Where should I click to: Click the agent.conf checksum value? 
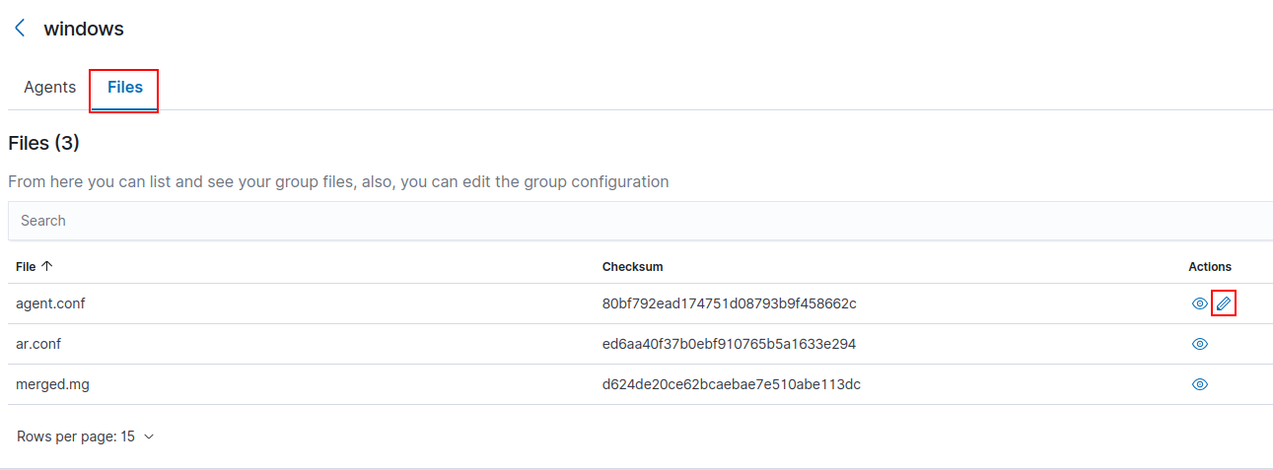click(x=729, y=303)
